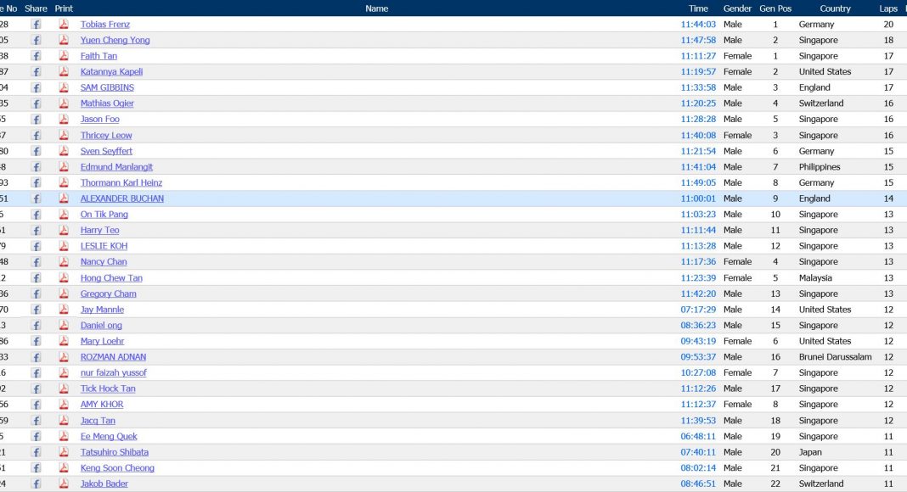This screenshot has height=492, width=907.
Task: Click Facebook share icon for Mathias Ogier
Action: pyautogui.click(x=37, y=103)
